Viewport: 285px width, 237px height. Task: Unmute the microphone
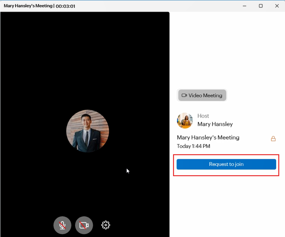[x=62, y=225]
